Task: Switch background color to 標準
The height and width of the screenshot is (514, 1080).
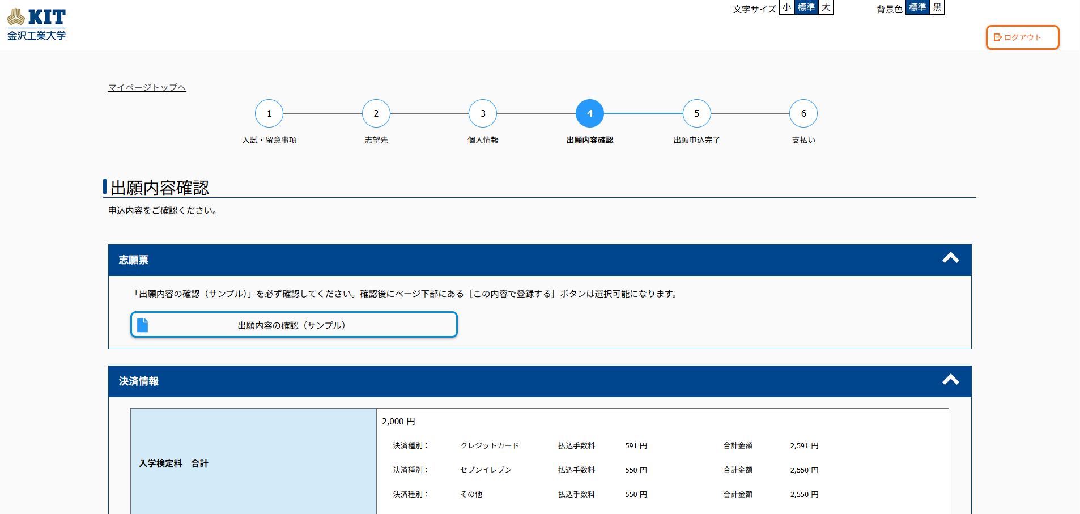Action: pos(917,7)
